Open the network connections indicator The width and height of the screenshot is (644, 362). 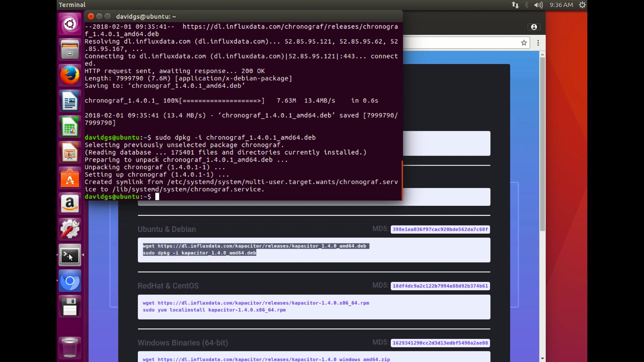click(x=515, y=5)
